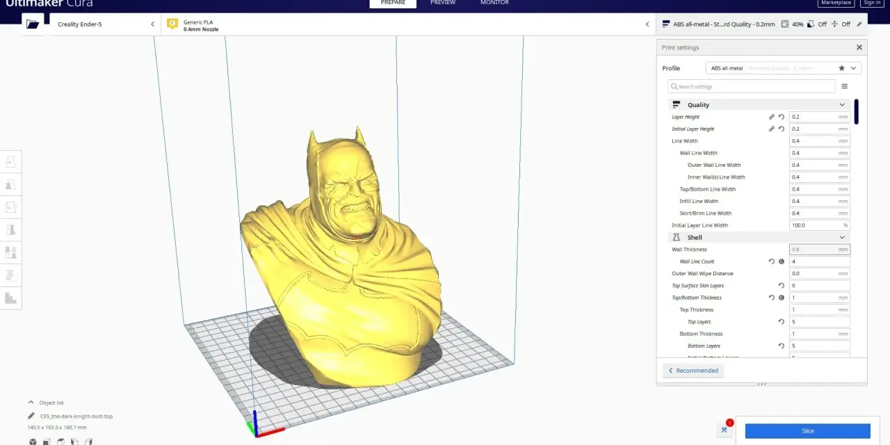Click function icon beside Top/Bottom Thickness
The image size is (890, 445).
pyautogui.click(x=782, y=298)
